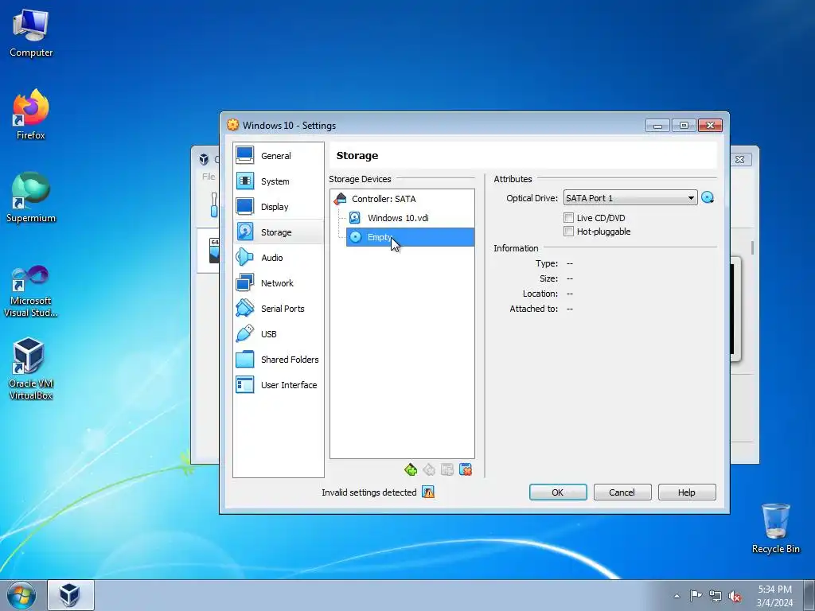Open the File menu in VirtualBox Manager window
Screen dimensions: 815x611
[209, 177]
